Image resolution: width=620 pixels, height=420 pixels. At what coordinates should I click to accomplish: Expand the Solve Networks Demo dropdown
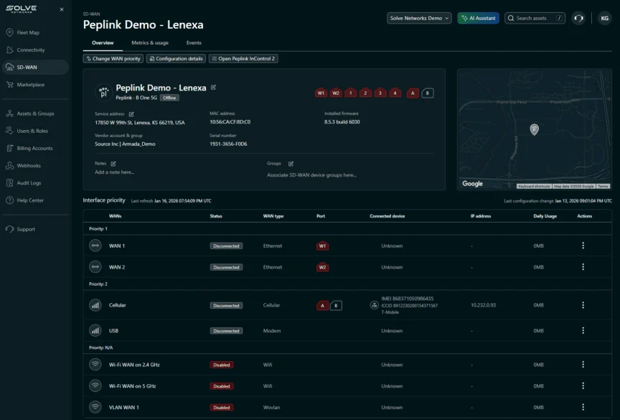419,18
